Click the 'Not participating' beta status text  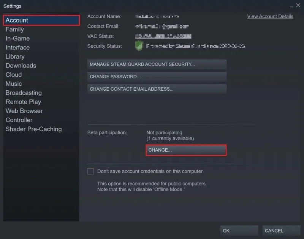tap(164, 132)
